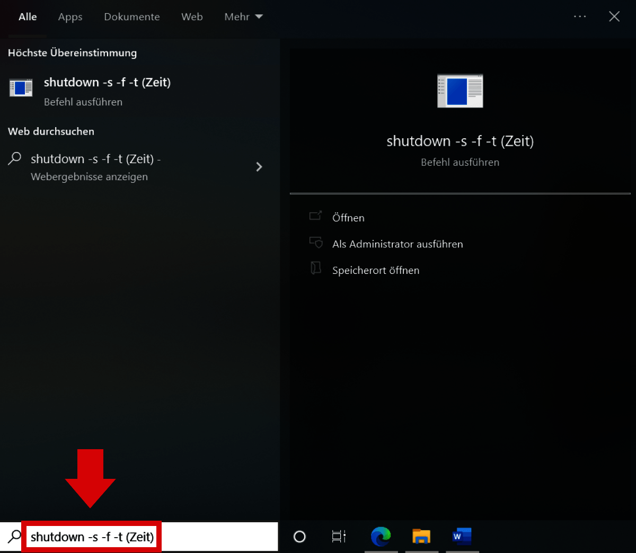Open File Explorer from the taskbar
This screenshot has height=553, width=636.
click(421, 537)
